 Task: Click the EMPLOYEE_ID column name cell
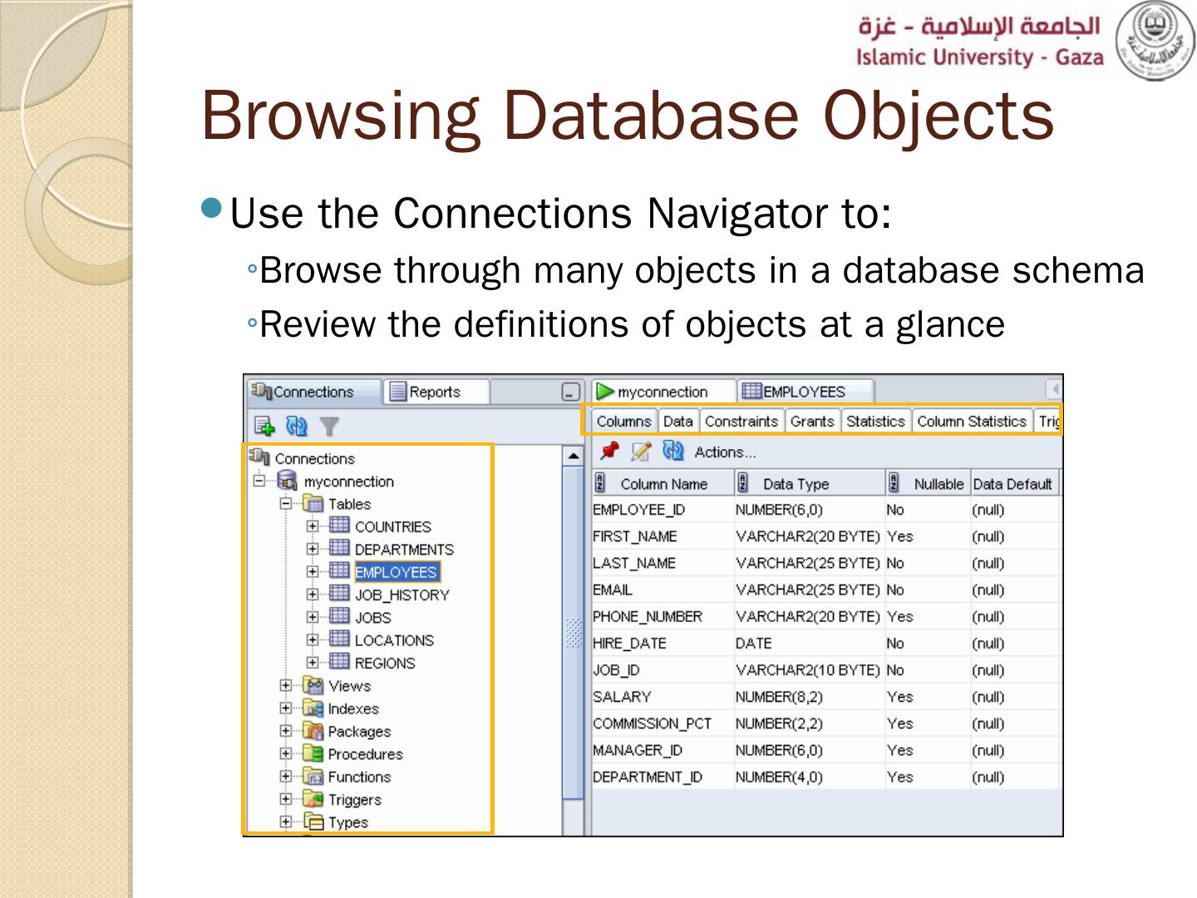[663, 511]
